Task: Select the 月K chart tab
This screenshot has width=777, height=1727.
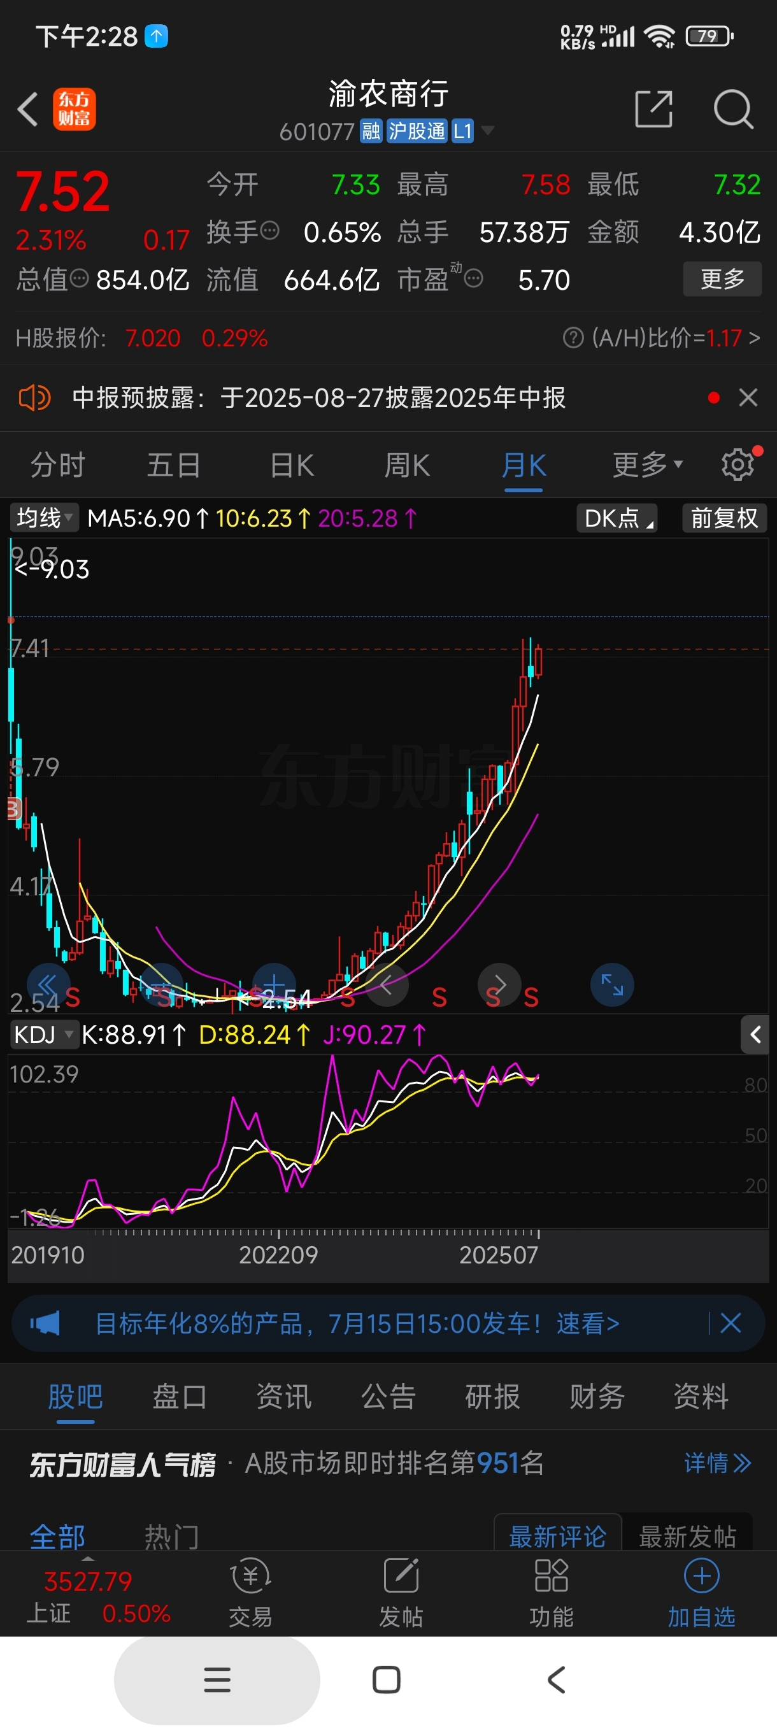Action: [x=524, y=465]
